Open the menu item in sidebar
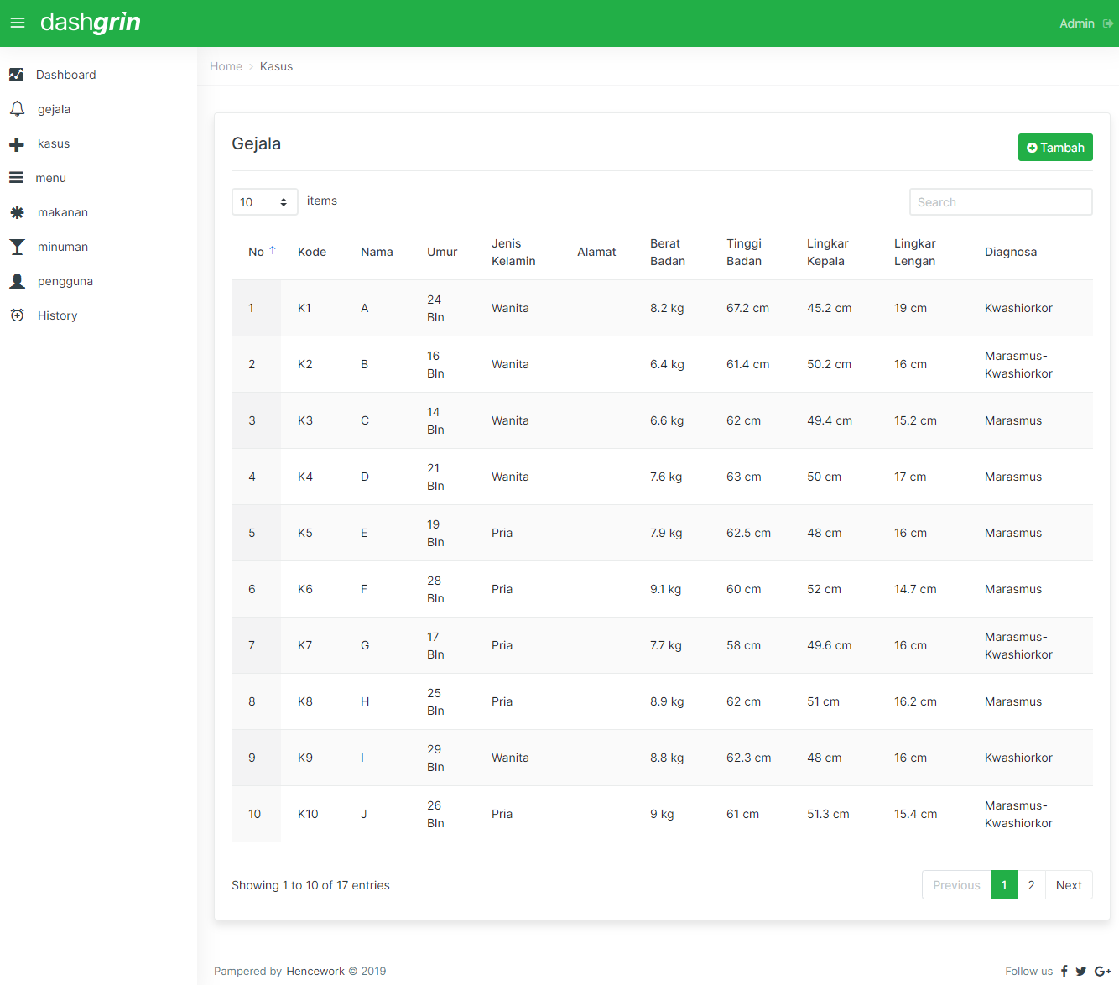The image size is (1119, 985). 50,178
